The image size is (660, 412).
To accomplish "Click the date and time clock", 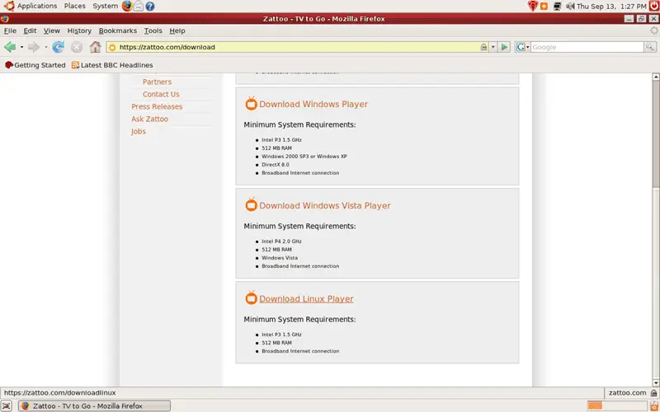I will (x=611, y=7).
